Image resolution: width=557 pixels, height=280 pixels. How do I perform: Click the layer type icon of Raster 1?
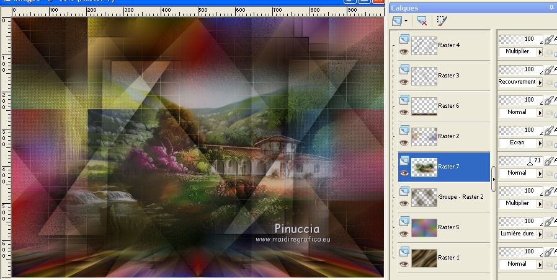(x=404, y=252)
